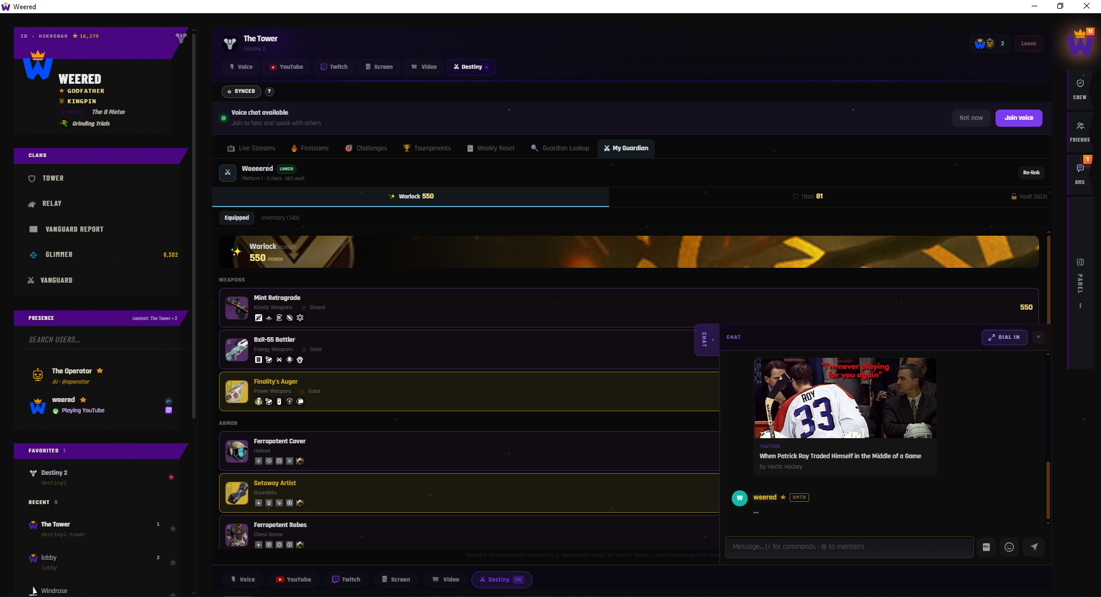1101x597 pixels.
Task: Click the first perk icon of Mint Retrograde
Action: point(259,318)
